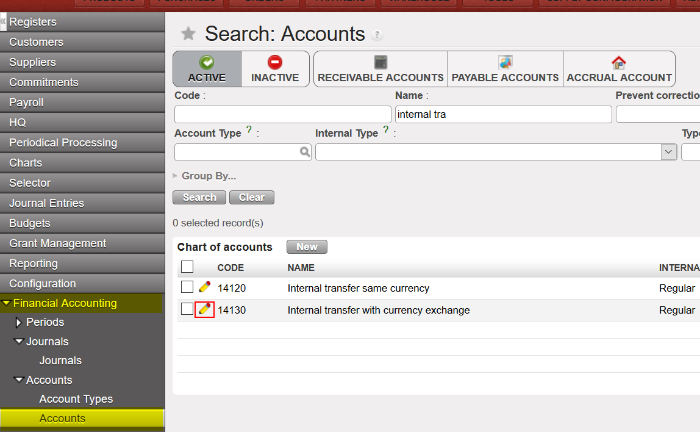The image size is (700, 432).
Task: Edit account 14130 using the pencil icon
Action: 205,309
